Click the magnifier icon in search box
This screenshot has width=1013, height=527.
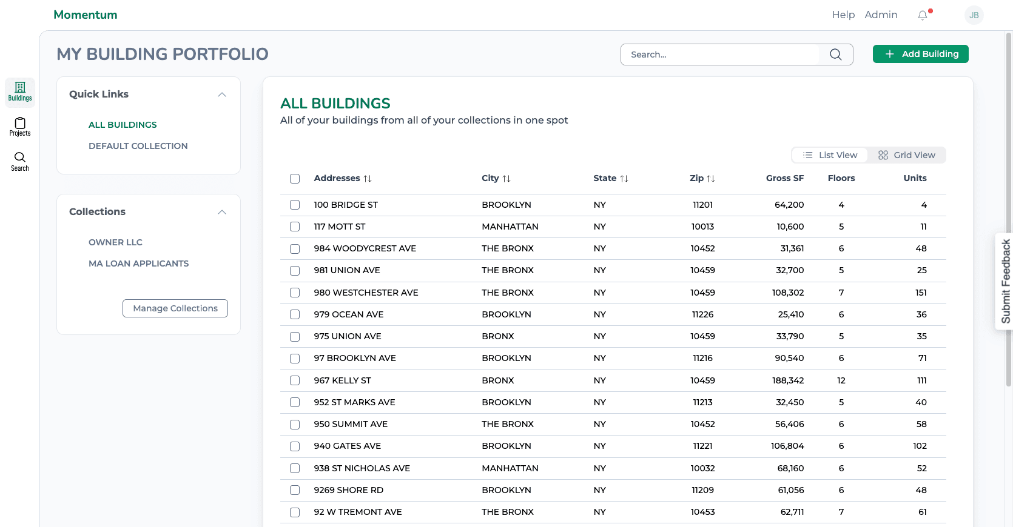tap(836, 55)
